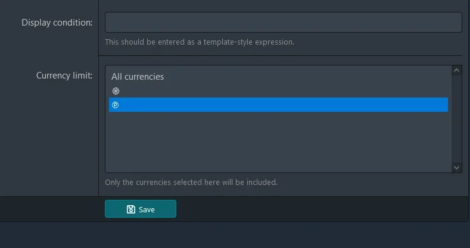The image size is (470, 248).
Task: Click the scrollbar up arrow in currency list
Action: tap(456, 71)
